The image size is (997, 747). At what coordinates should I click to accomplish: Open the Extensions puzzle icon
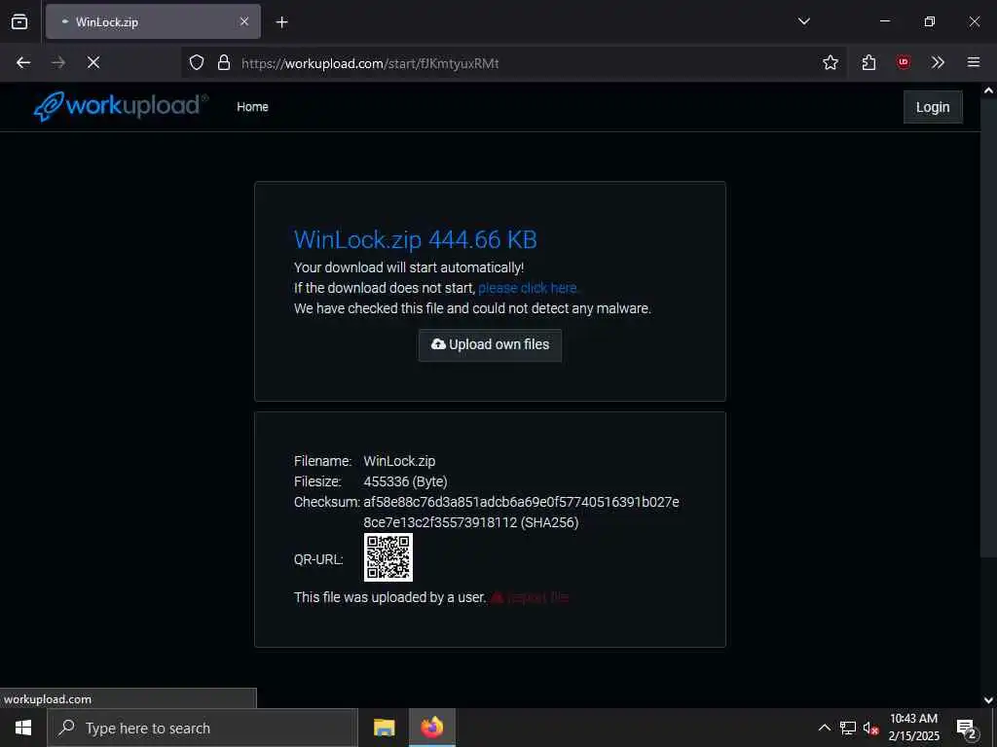click(868, 62)
